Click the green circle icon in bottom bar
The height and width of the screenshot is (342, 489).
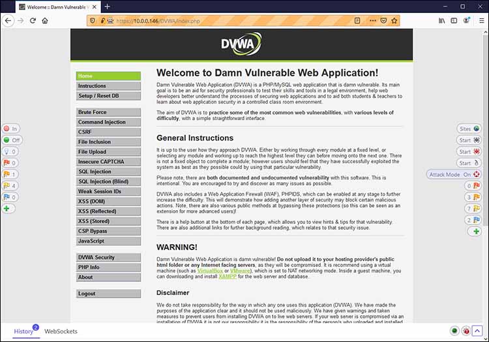point(454,331)
